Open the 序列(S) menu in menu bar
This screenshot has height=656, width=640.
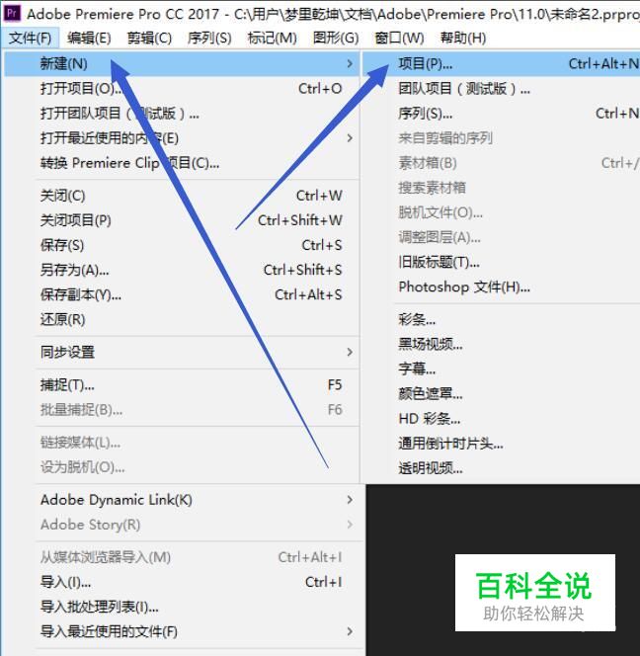(209, 39)
